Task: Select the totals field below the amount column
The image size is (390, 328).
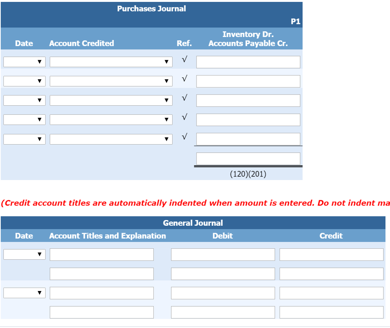Action: pos(248,158)
